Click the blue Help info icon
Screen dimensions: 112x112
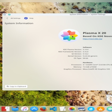(26, 18)
